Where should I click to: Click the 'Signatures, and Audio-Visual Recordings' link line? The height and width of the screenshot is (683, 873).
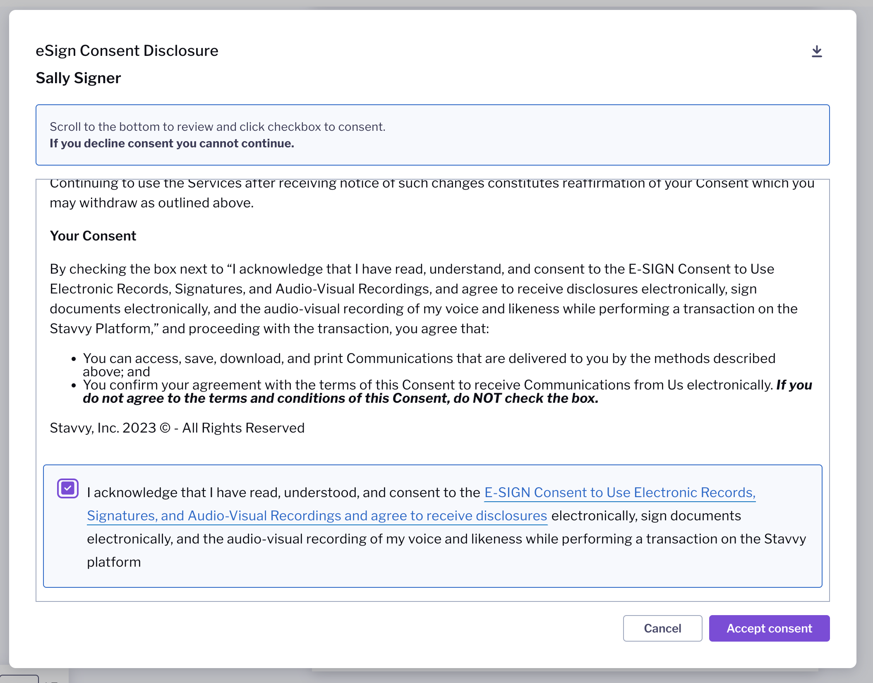pos(317,516)
